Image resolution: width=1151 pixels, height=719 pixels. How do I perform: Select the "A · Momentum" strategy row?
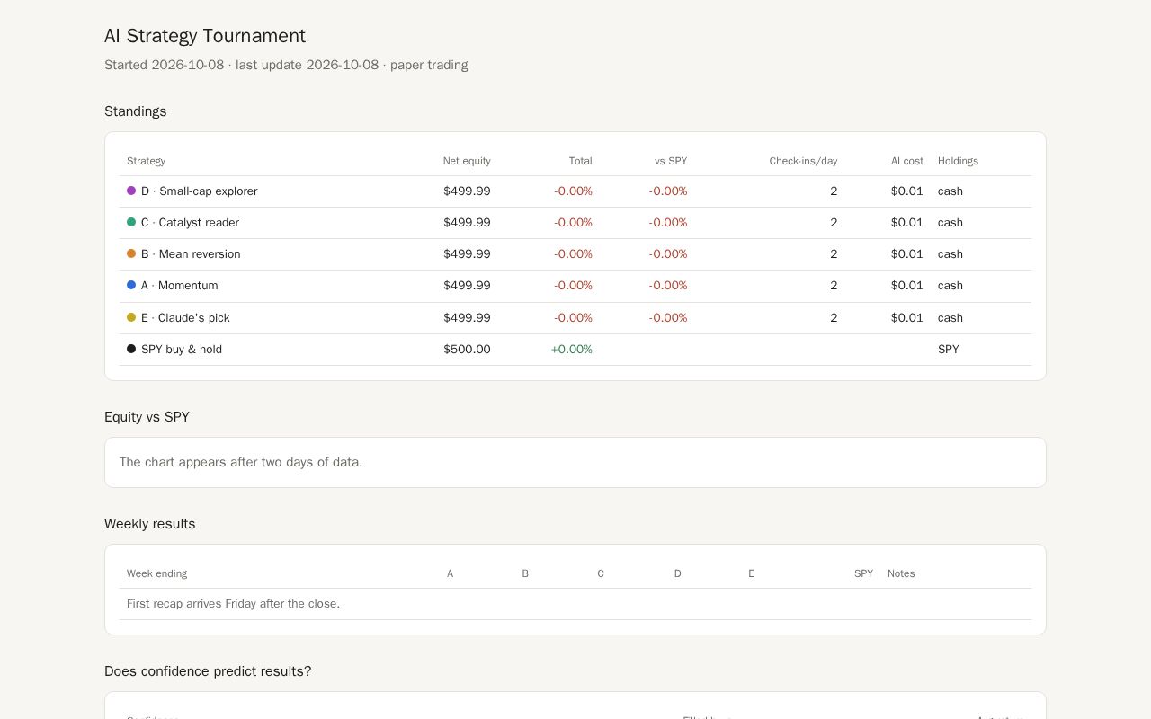pos(575,286)
